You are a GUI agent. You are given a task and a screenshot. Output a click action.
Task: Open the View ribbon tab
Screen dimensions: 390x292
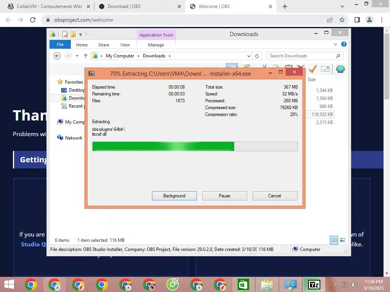[125, 45]
